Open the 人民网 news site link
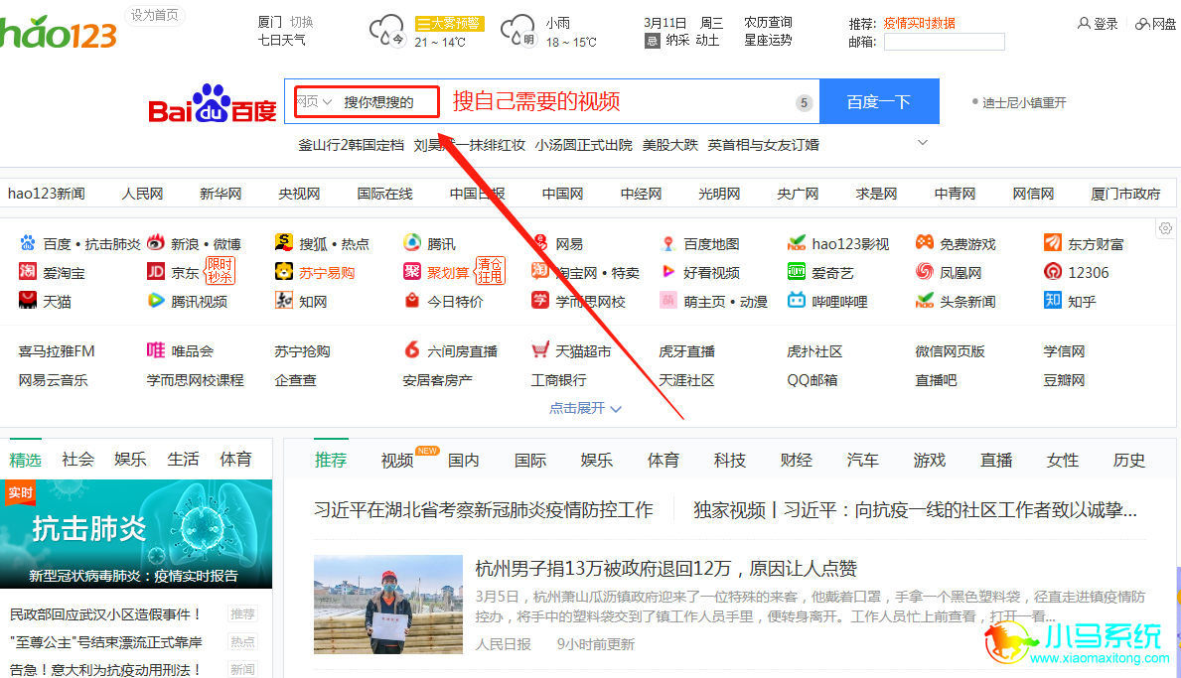 click(142, 194)
